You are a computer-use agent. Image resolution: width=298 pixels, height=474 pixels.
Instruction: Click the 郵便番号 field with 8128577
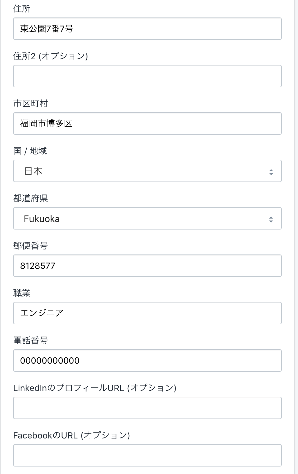[147, 266]
